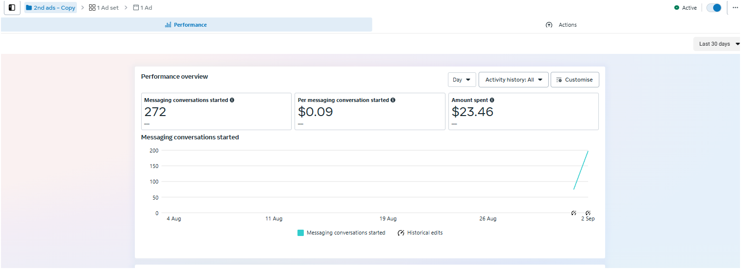Toggle the campaign Active switch
This screenshot has width=741, height=269.
pyautogui.click(x=714, y=8)
